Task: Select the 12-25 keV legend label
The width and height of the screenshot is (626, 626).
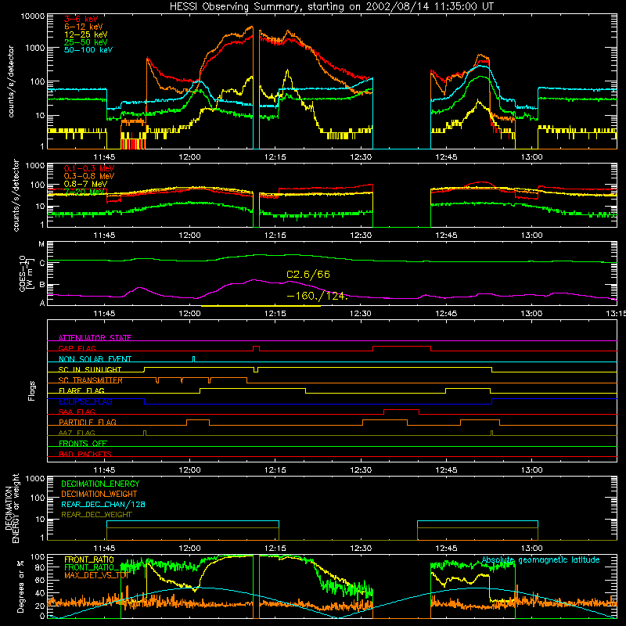Action: coord(85,34)
